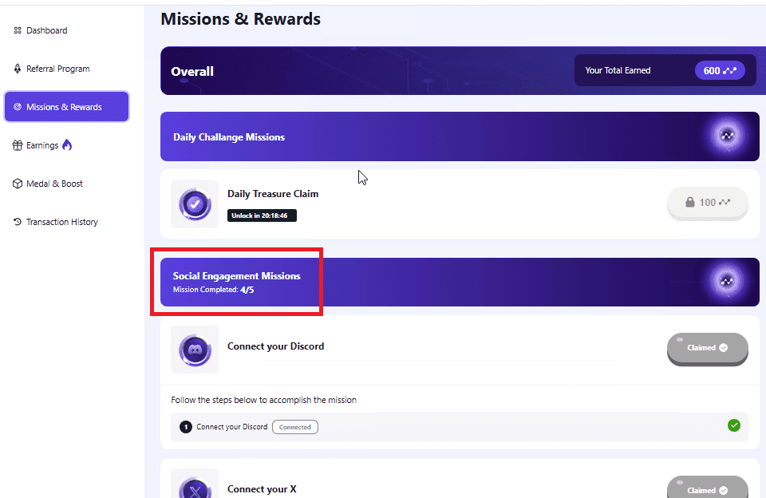Click the Transaction History clock icon
The height and width of the screenshot is (498, 766).
(x=18, y=222)
